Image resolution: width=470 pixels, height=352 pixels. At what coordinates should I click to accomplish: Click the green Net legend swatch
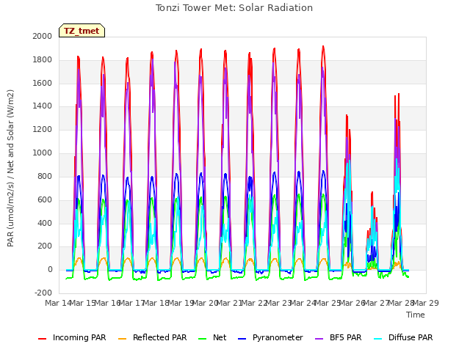[203, 339]
